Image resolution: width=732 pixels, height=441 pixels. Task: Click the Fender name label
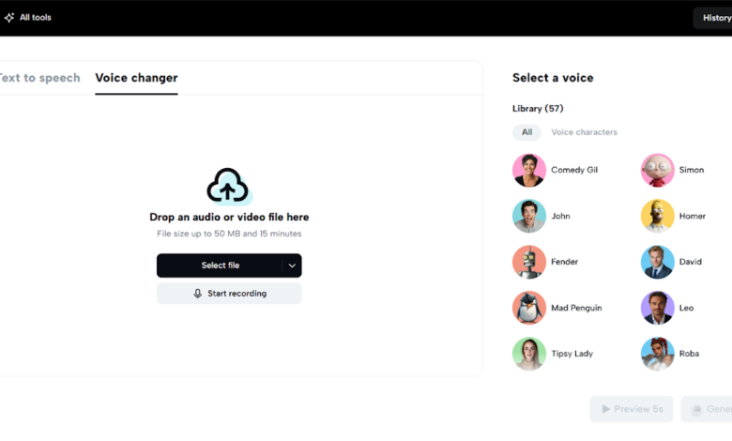point(564,262)
